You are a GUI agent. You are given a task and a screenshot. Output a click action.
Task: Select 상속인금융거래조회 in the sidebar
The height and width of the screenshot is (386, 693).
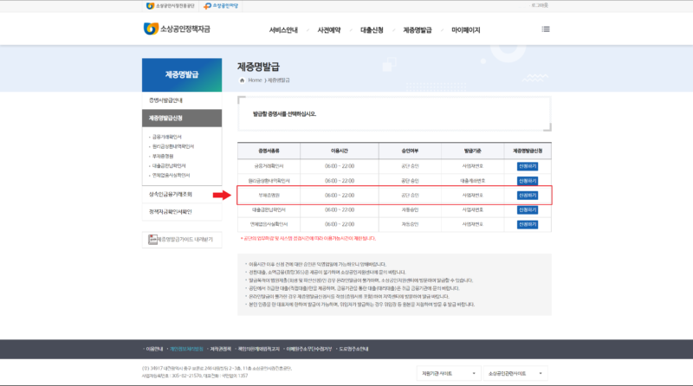182,195
